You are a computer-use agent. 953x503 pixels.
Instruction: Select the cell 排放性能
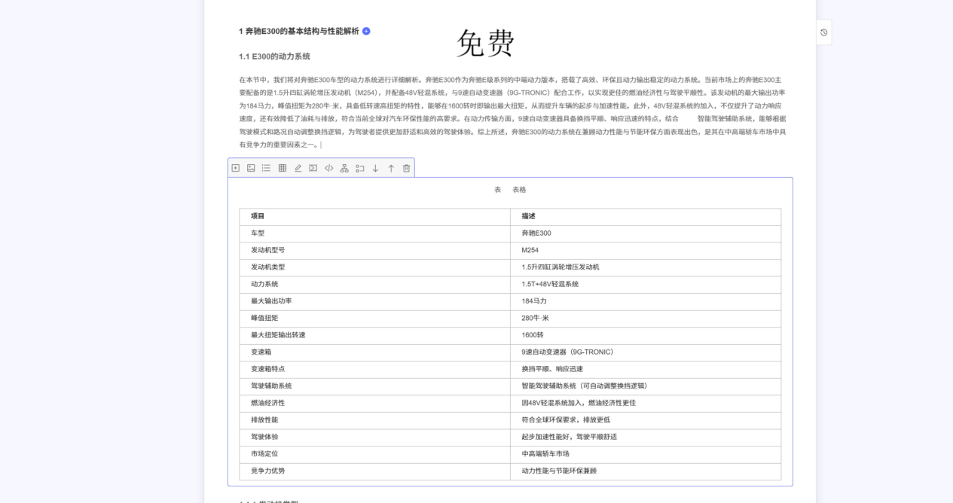click(x=374, y=419)
